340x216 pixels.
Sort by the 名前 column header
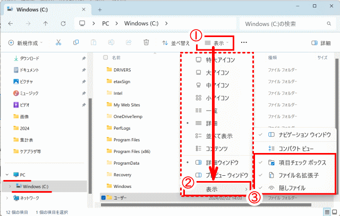[116, 58]
